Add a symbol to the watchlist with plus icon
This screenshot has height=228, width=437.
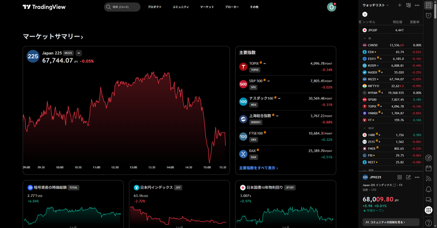[x=399, y=5]
